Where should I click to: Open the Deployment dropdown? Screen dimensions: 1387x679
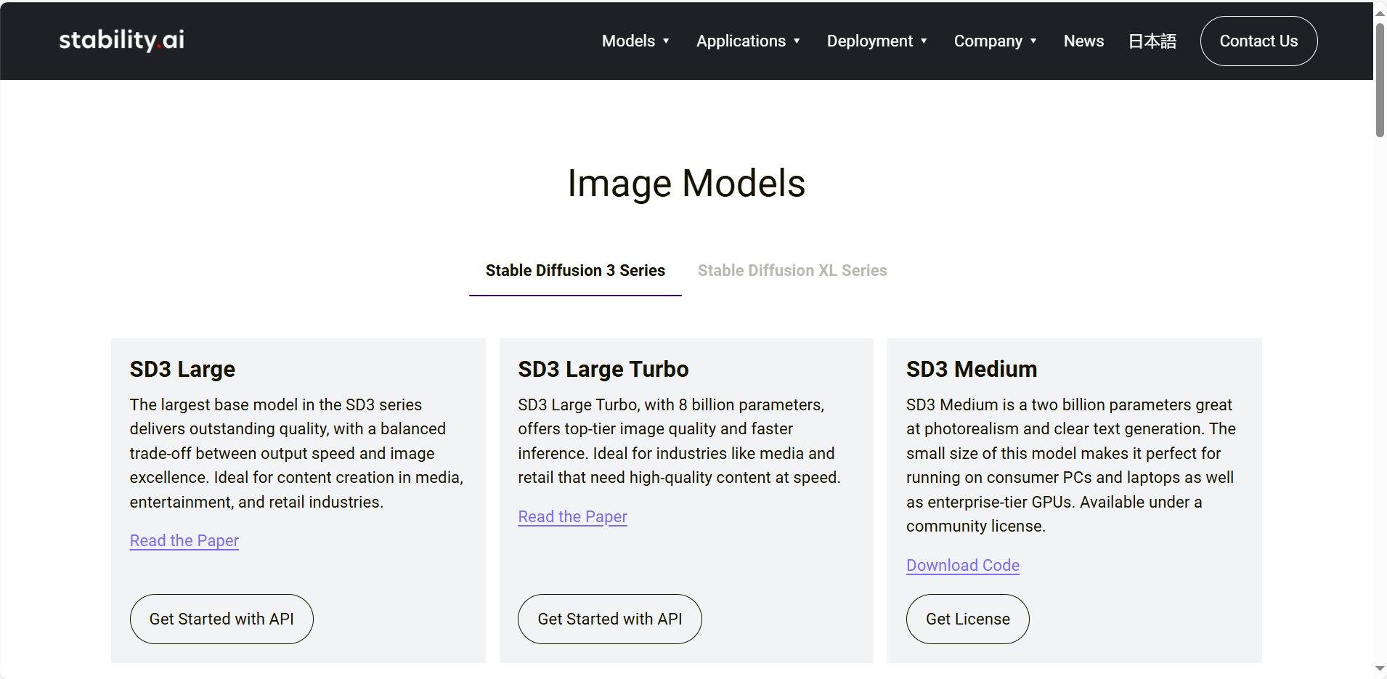pos(876,41)
